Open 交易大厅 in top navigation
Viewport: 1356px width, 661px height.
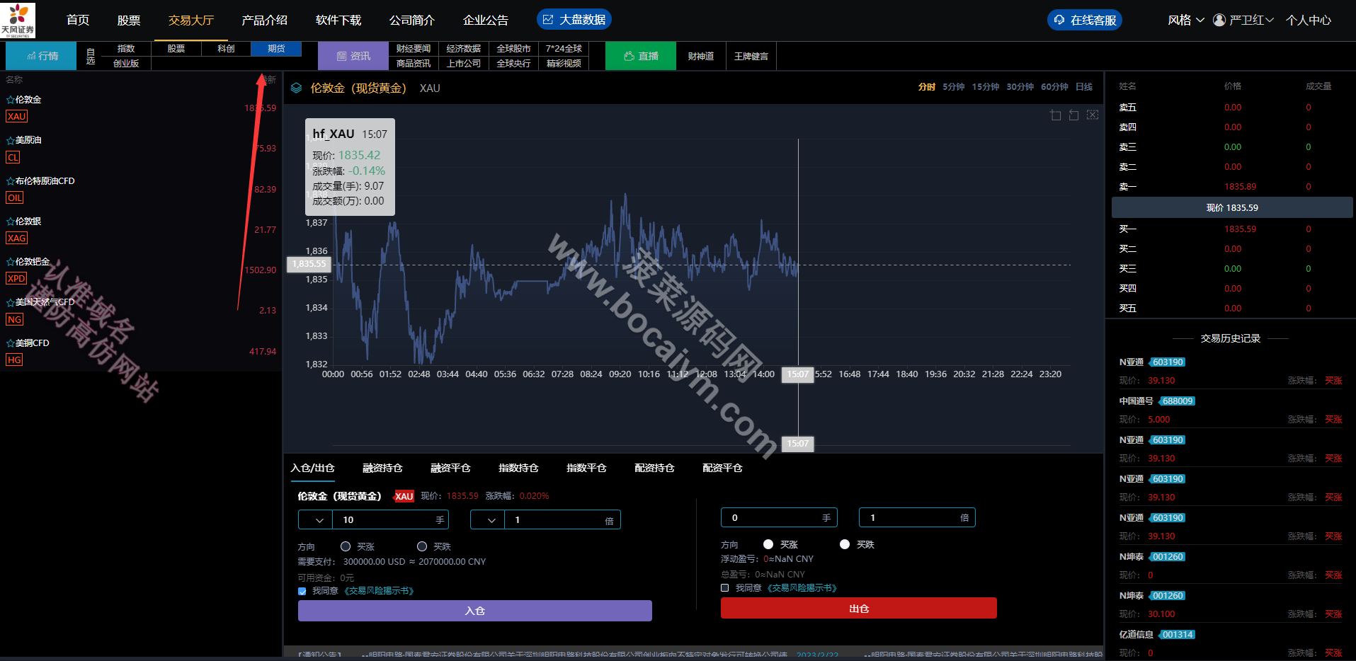[191, 20]
